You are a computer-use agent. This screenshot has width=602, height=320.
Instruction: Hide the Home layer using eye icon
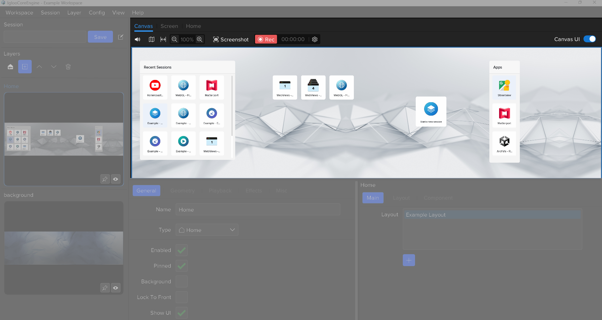(116, 179)
